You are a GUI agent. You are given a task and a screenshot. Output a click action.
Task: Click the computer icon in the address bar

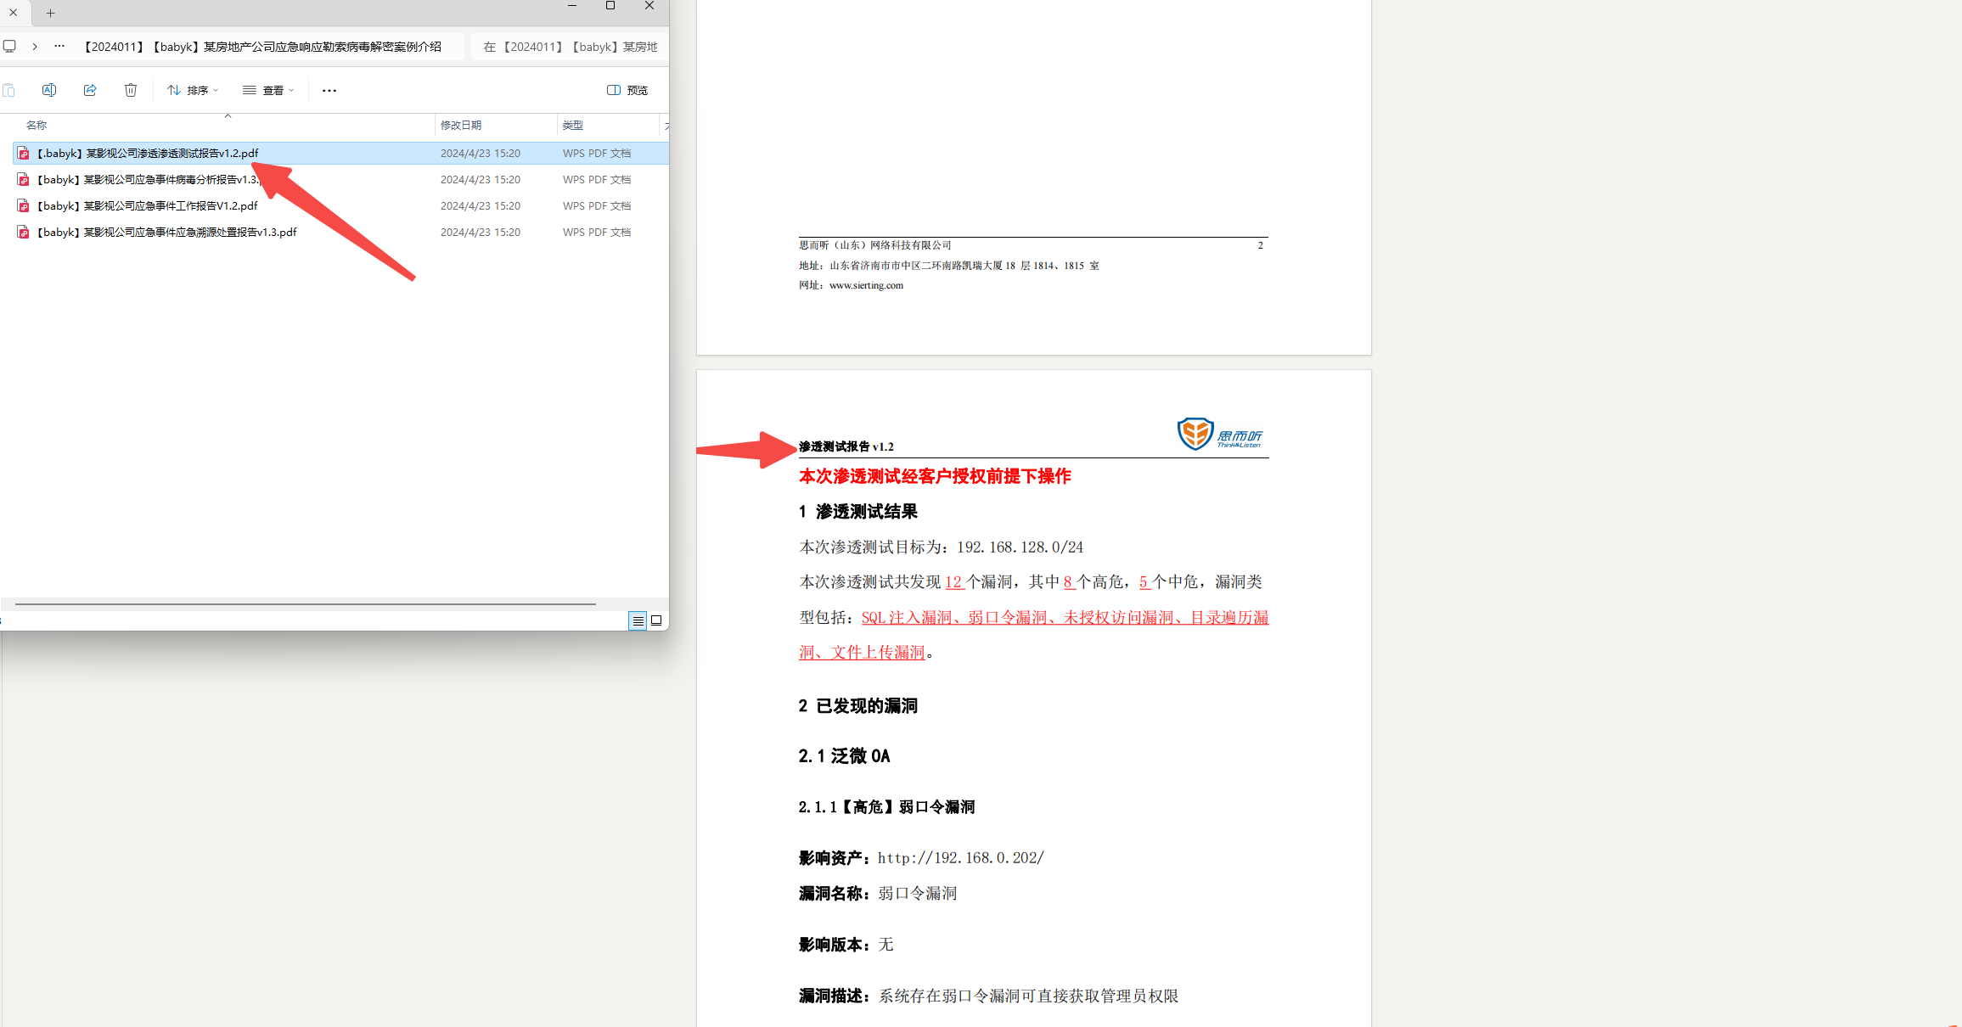click(x=9, y=46)
